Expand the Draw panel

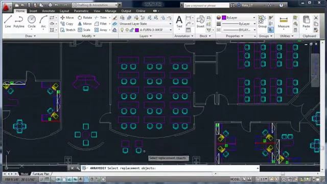tap(31, 36)
